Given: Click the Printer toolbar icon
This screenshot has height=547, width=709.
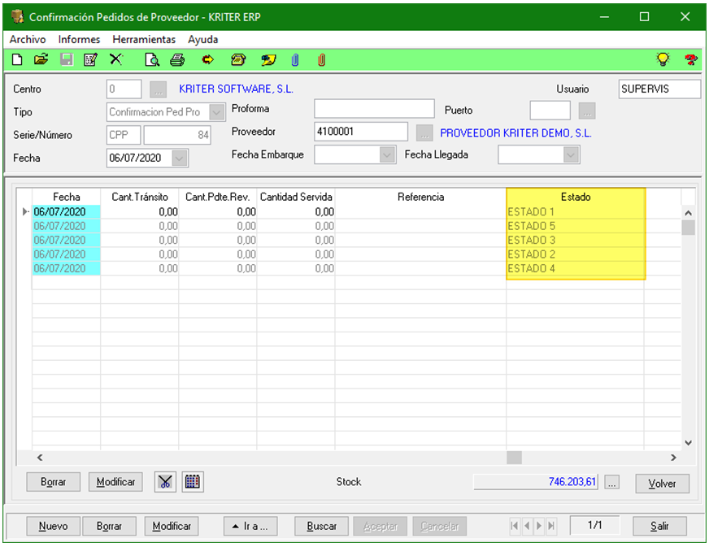Looking at the screenshot, I should 177,59.
